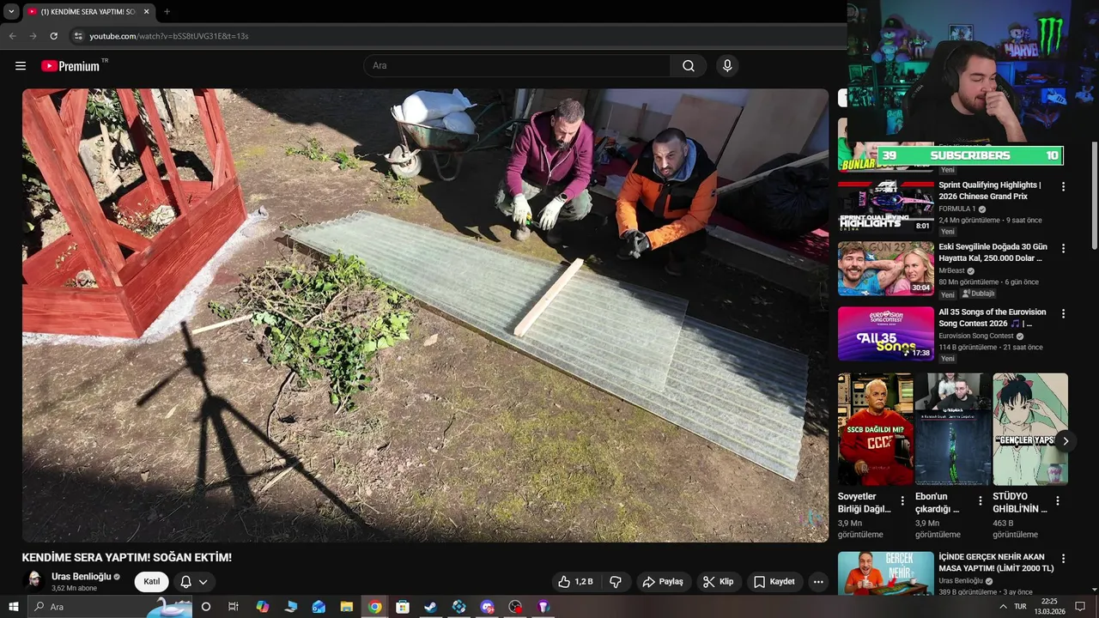The width and height of the screenshot is (1099, 618).
Task: Open the Sovyetler Birliği Short thumbnail
Action: point(876,429)
